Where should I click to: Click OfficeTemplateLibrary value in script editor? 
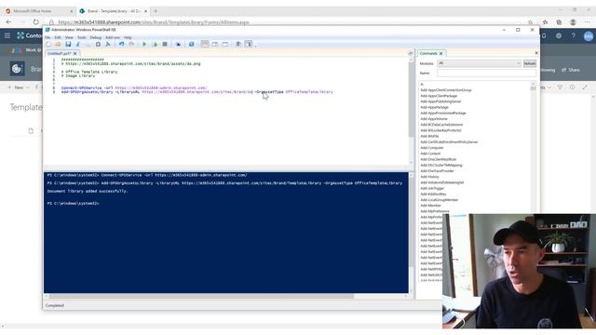click(309, 92)
